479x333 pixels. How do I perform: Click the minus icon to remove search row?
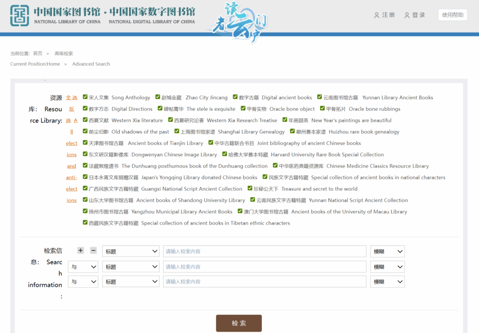pyautogui.click(x=93, y=251)
